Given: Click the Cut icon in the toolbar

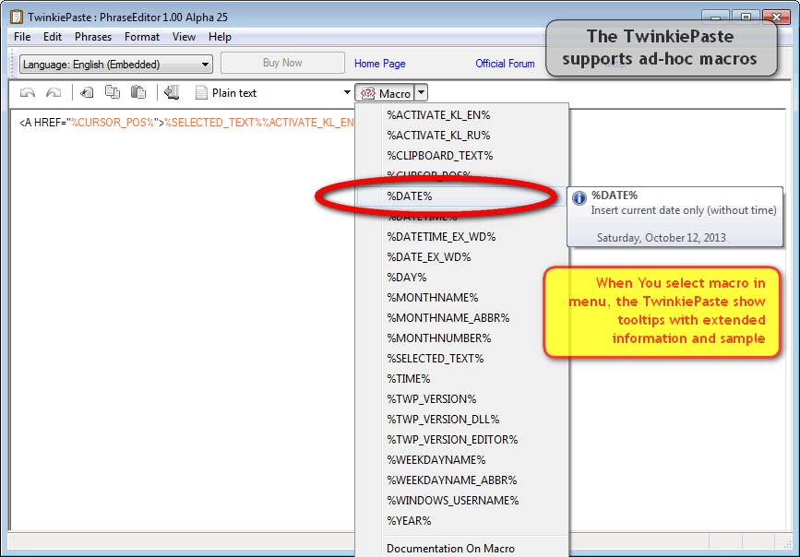Looking at the screenshot, I should coord(87,93).
